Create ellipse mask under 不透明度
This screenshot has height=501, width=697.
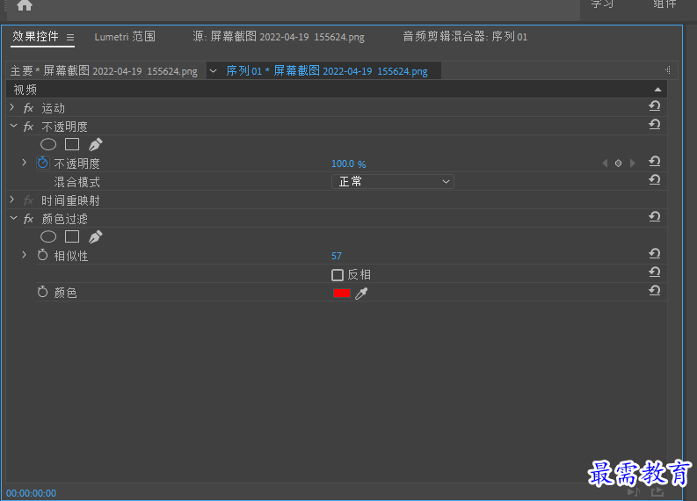point(48,144)
